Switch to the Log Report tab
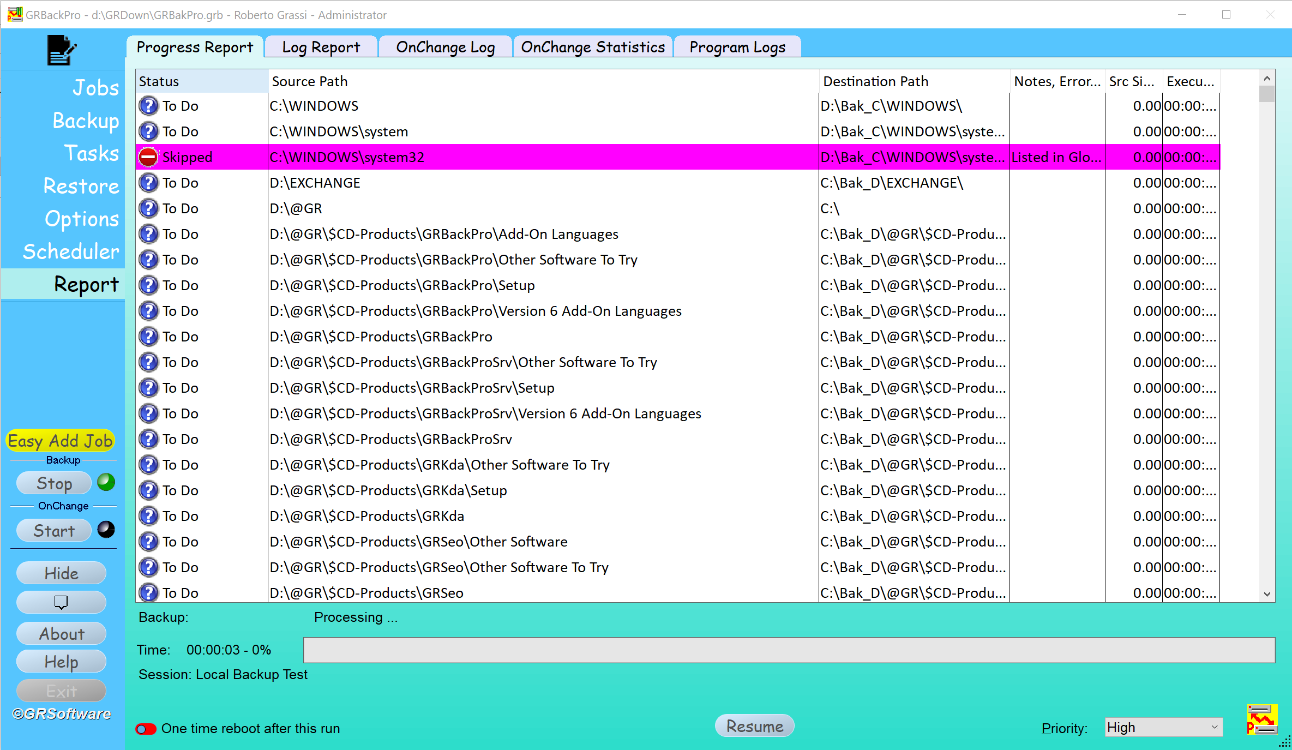This screenshot has height=750, width=1292. click(321, 47)
